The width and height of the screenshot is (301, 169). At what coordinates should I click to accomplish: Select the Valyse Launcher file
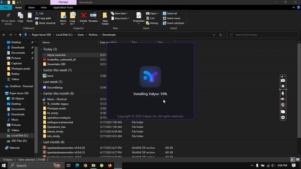(56, 55)
